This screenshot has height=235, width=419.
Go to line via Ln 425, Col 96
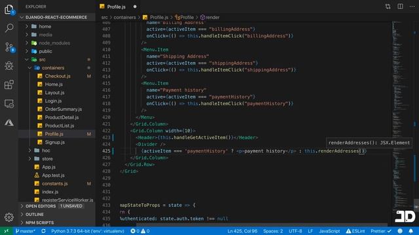point(242,231)
